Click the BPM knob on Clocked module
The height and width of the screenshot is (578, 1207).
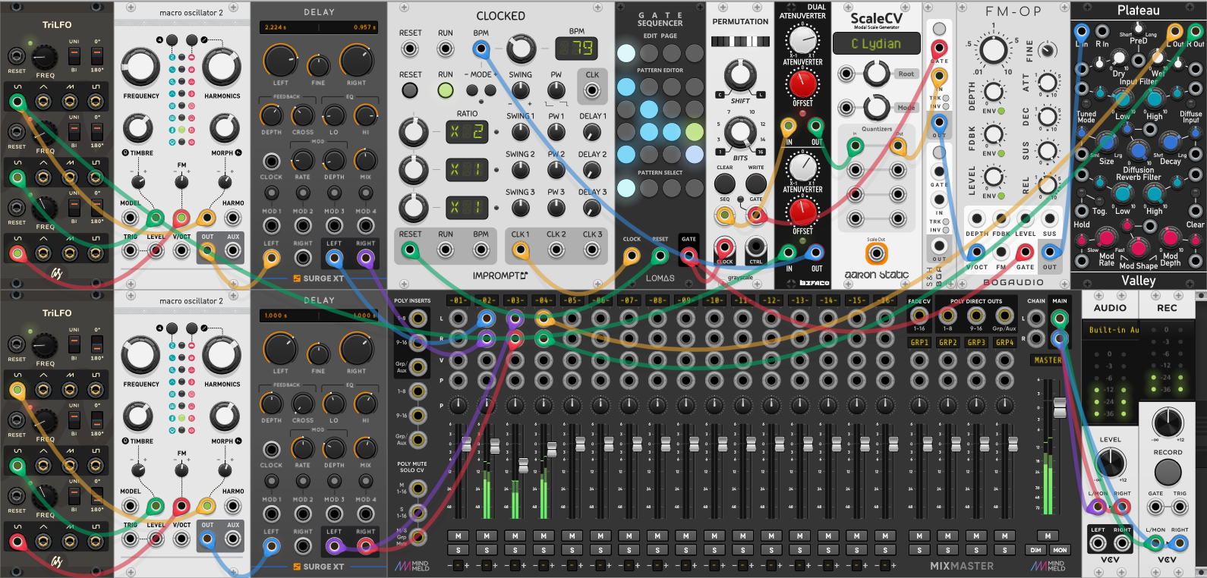pyautogui.click(x=521, y=49)
